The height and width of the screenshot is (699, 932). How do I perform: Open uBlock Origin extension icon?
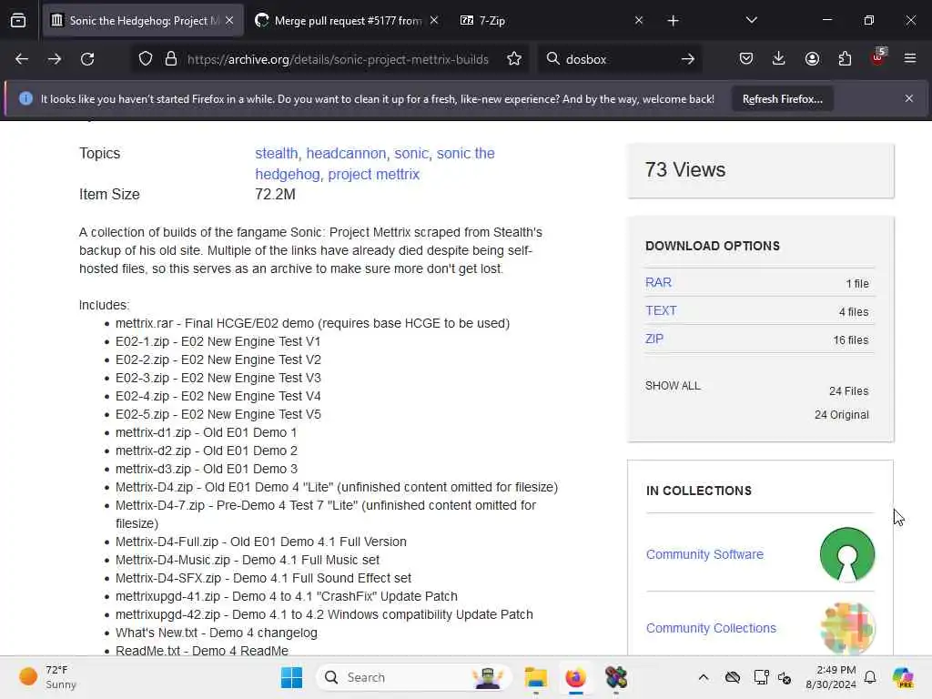coord(878,57)
